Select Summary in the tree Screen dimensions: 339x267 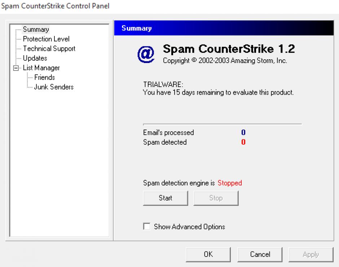pos(36,30)
